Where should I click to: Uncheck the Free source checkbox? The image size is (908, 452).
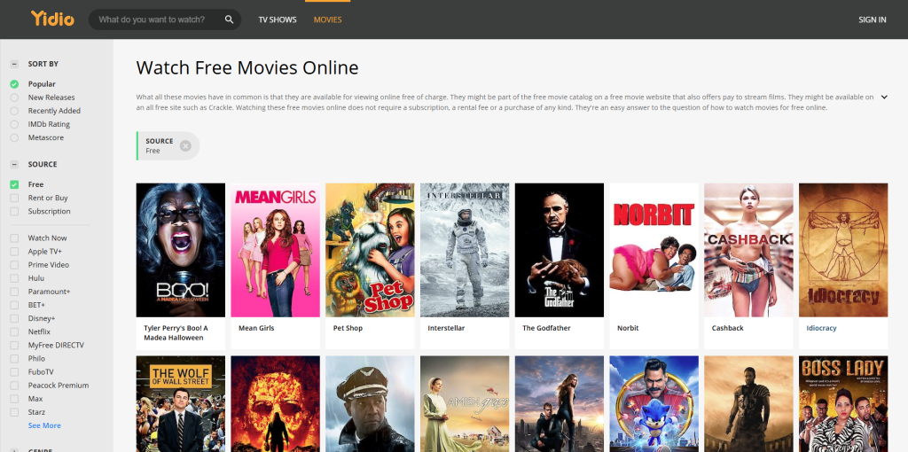[14, 184]
